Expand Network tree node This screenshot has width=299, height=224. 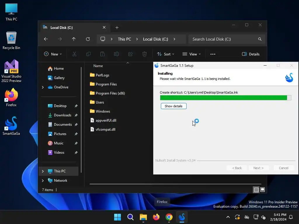coord(43,181)
